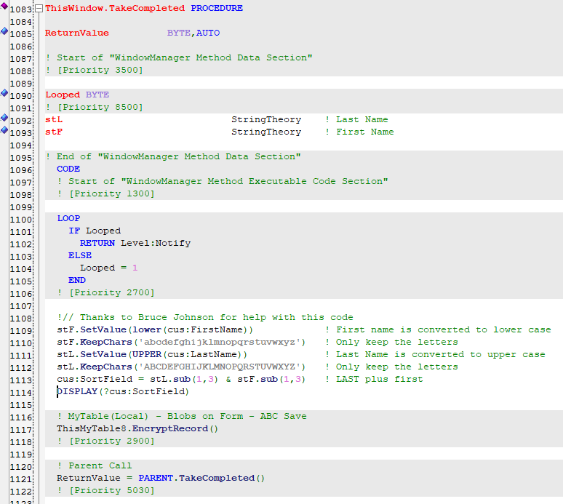Click the Bruce Johnson thanks comment

click(205, 317)
